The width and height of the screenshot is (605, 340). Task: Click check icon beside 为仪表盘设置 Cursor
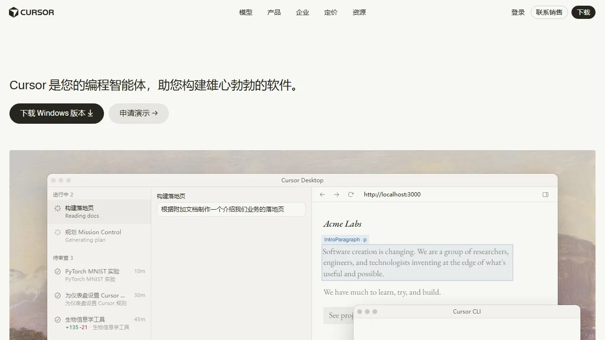point(58,296)
